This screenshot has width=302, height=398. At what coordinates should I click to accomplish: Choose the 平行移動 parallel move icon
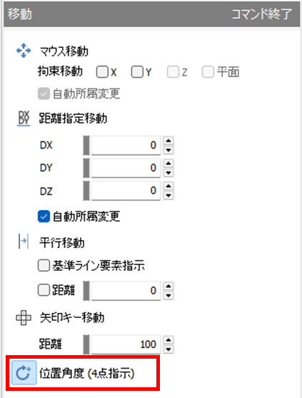tap(24, 242)
